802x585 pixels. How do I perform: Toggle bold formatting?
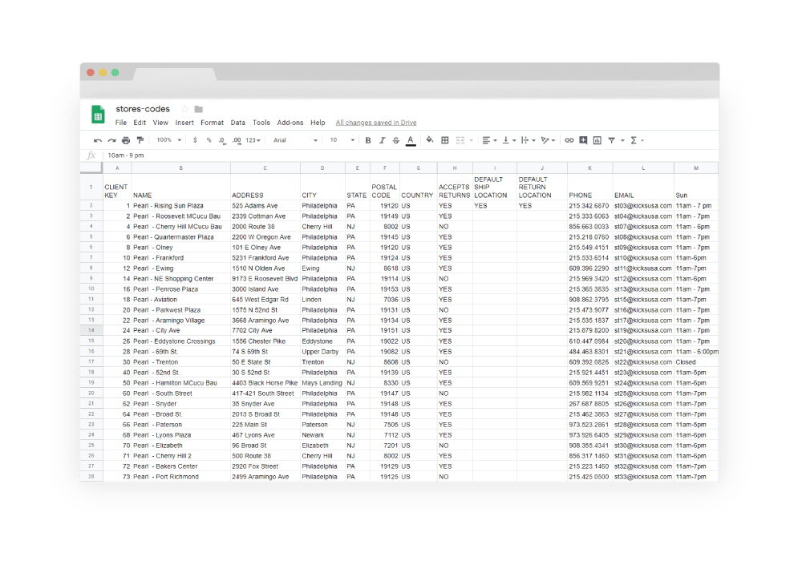[x=368, y=140]
